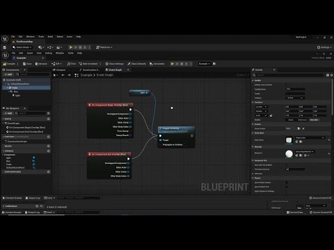
Task: Select Cube in Components tree
Action: point(26,87)
